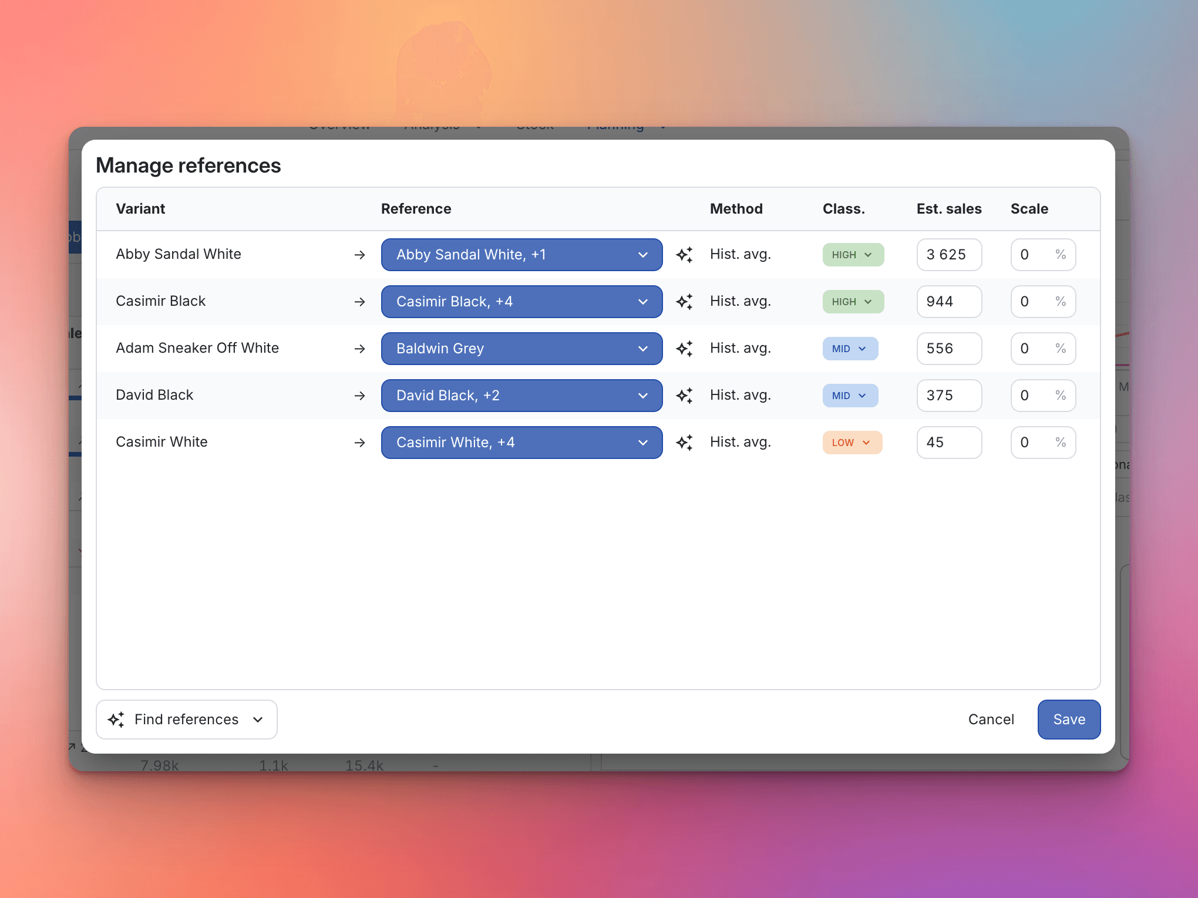Open MID class badge for David Black
This screenshot has width=1198, height=898.
tap(850, 396)
